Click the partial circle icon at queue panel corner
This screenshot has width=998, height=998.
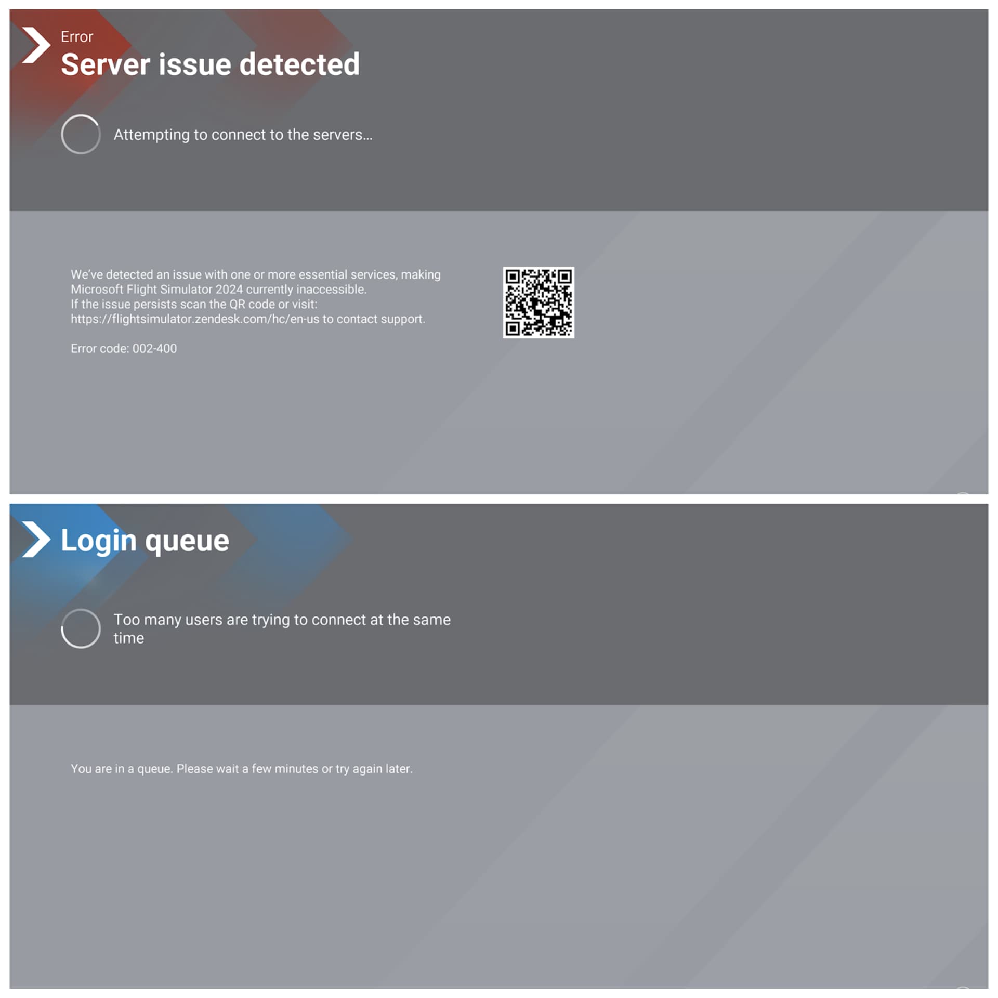(963, 987)
